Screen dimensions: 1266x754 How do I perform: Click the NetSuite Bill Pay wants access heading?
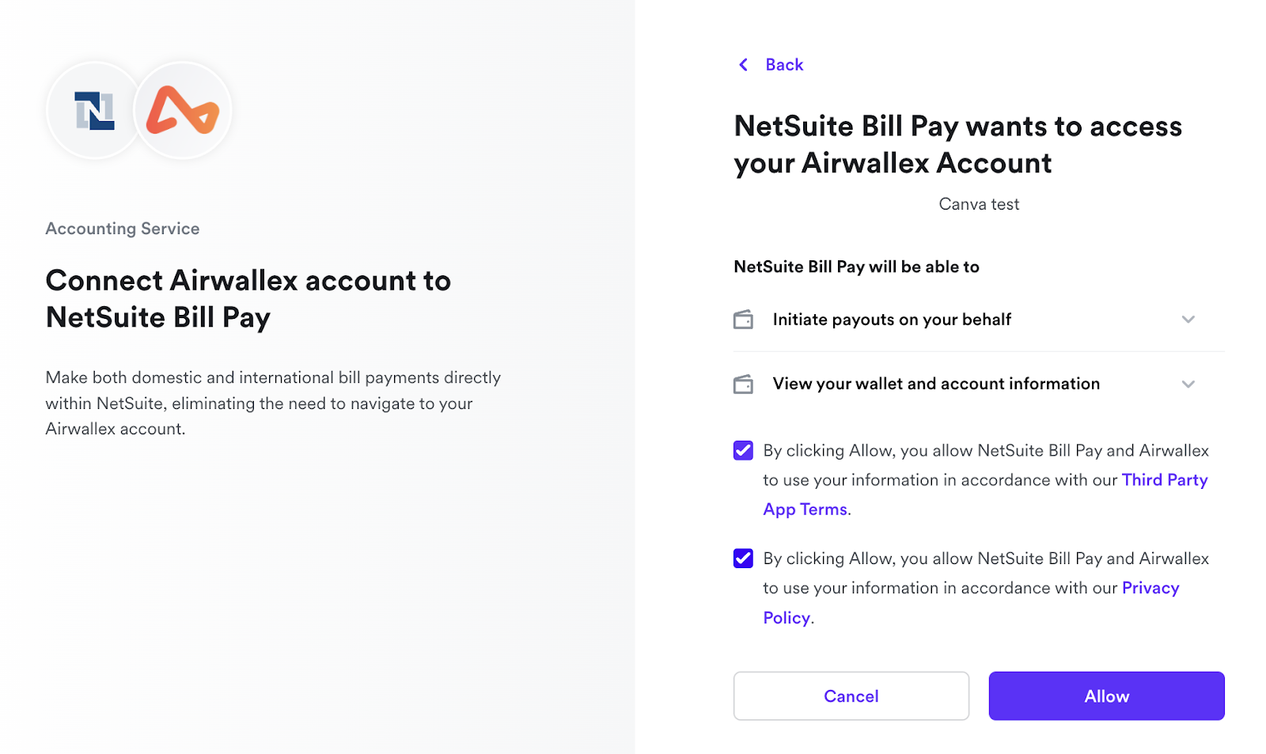[957, 145]
